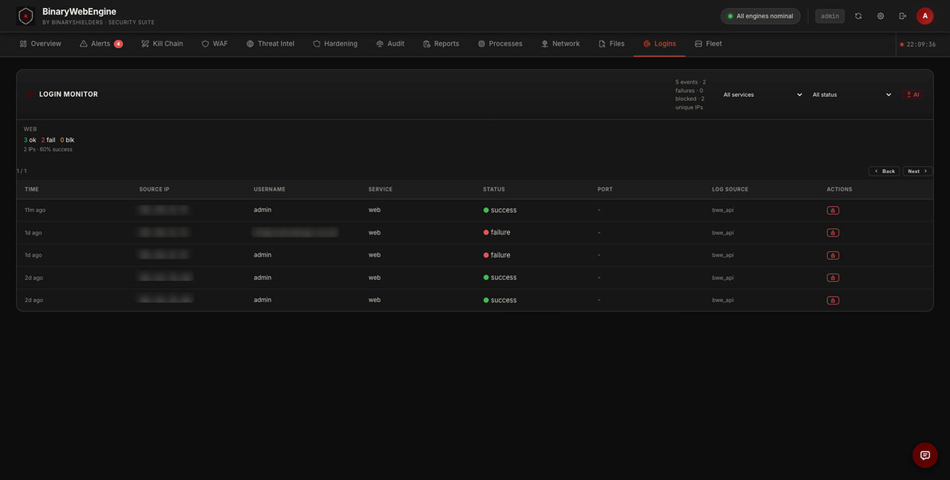The image size is (950, 480).
Task: Click the '2 fail' web summary count
Action: tap(48, 140)
